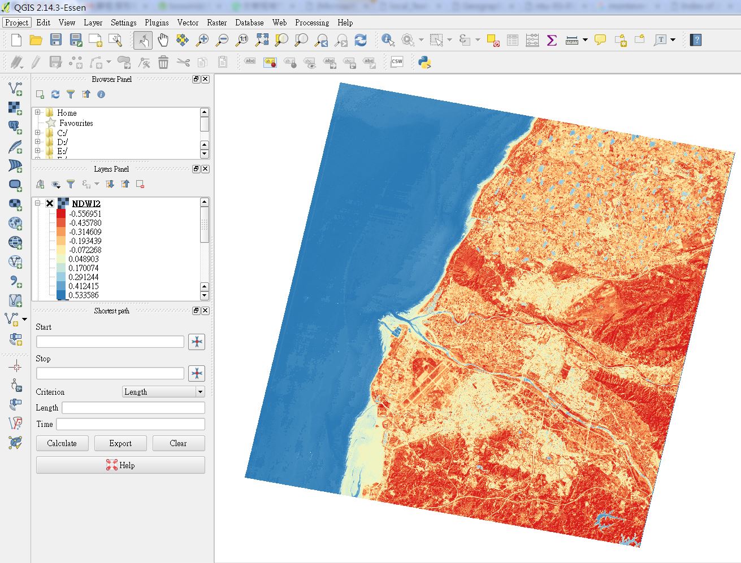This screenshot has width=741, height=563.
Task: Undock the Browser Panel with float button
Action: tap(196, 79)
